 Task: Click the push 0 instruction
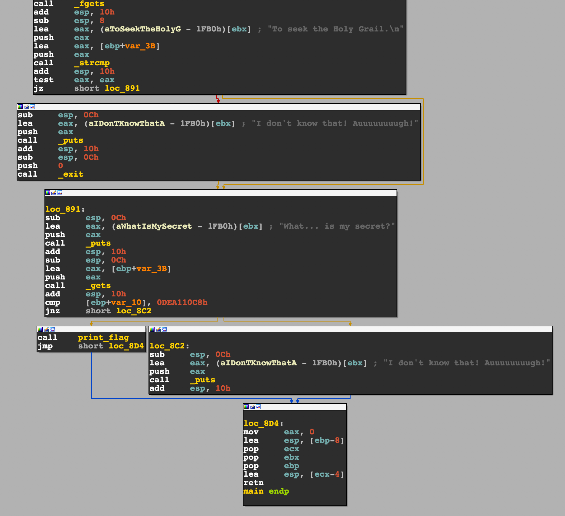[41, 166]
